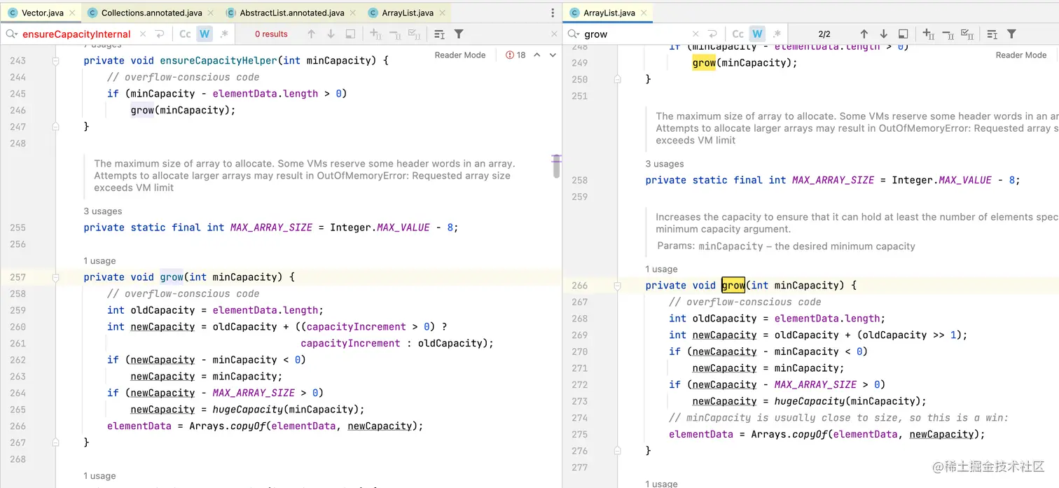
Task: Collapse grow method at line 266, right pane
Action: tap(617, 286)
